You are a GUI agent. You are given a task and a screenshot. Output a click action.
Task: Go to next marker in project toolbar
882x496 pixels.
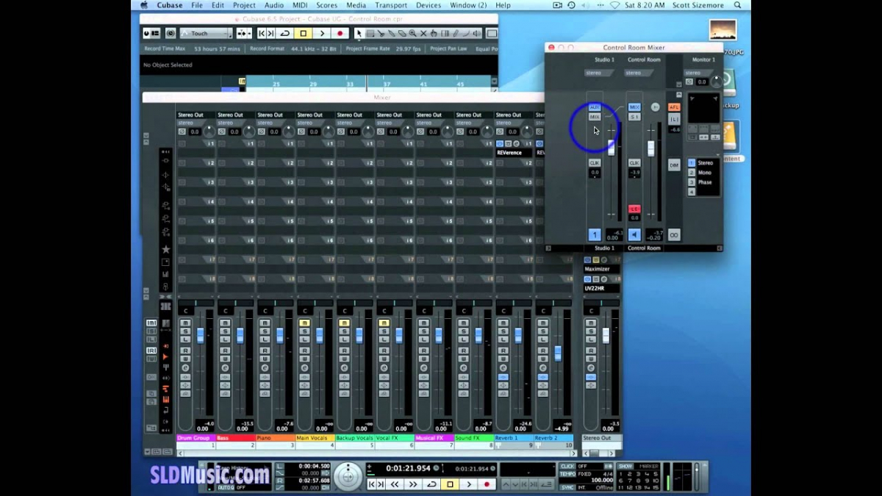270,34
